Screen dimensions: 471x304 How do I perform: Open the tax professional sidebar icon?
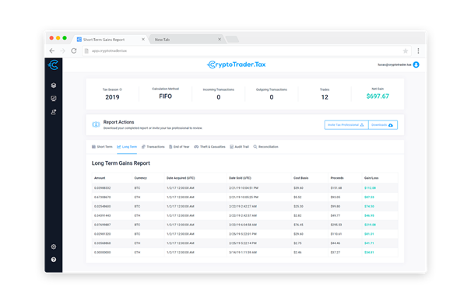point(54,112)
